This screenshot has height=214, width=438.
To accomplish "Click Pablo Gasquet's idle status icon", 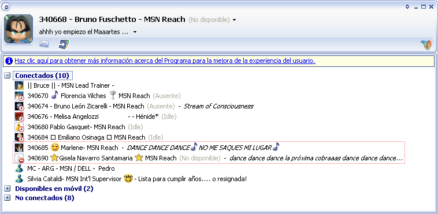I will coord(21,129).
